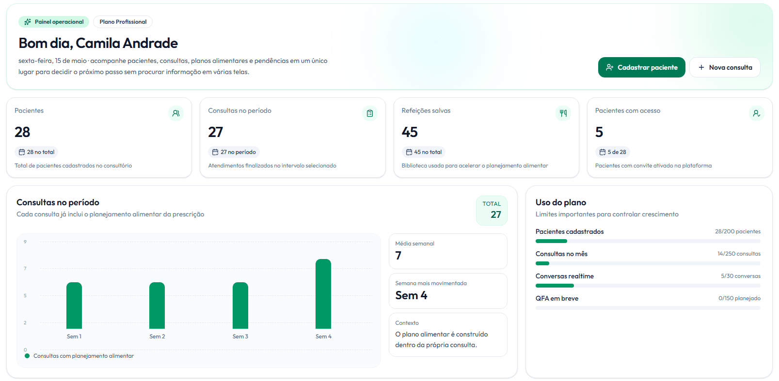The height and width of the screenshot is (381, 779).
Task: Click the 'Uso do plano' heading
Action: 561,202
